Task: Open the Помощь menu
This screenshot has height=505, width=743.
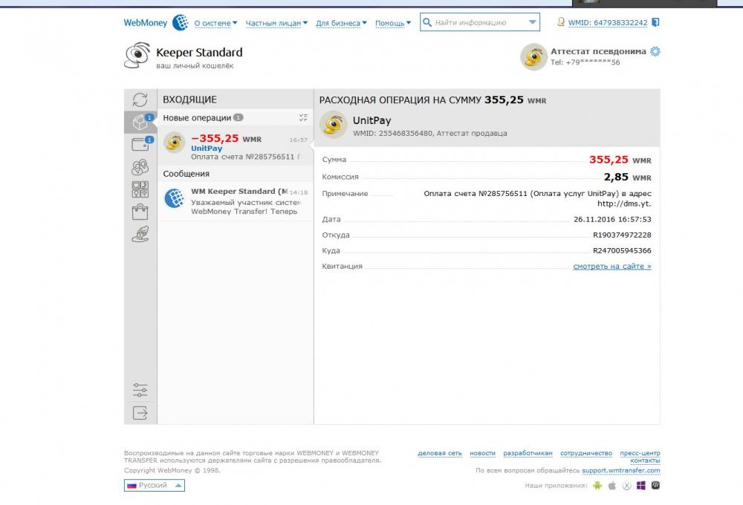Action: [x=393, y=23]
